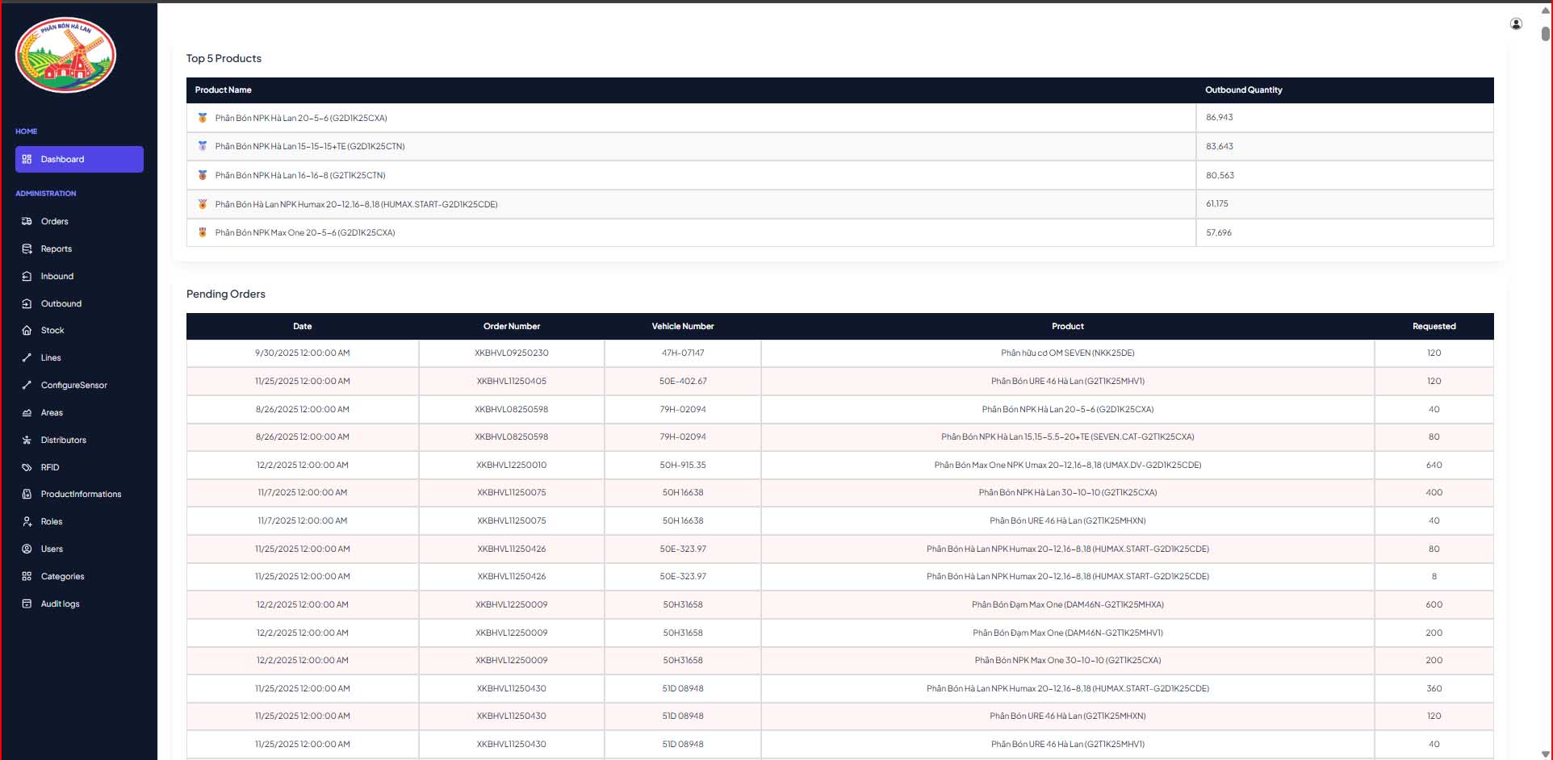Click the Phân Bón Hà Lan logo
Viewport: 1553px width, 760px height.
[x=65, y=55]
